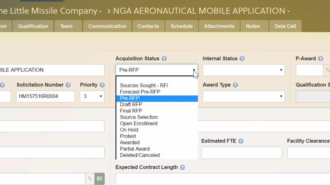Click the Solicitation Number input field
330x185 pixels.
46,96
